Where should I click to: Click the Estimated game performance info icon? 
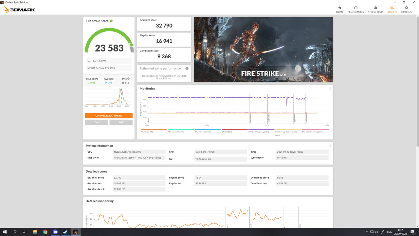click(x=187, y=69)
